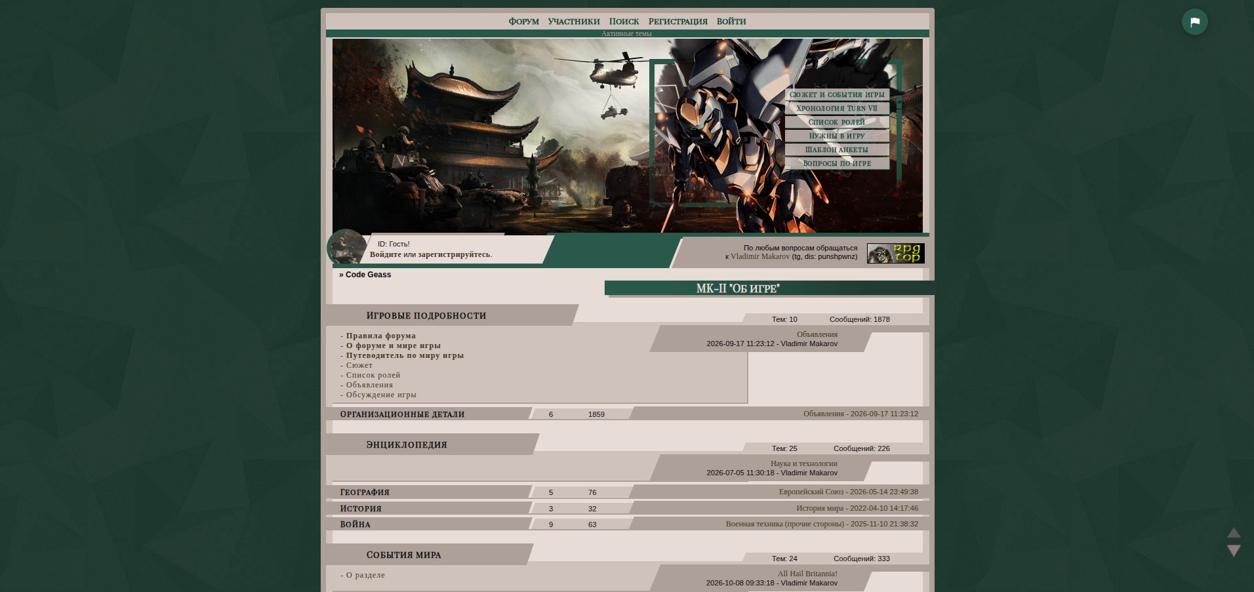The image size is (1254, 592).
Task: Click the Vladimir Makarov contact link
Action: point(760,256)
